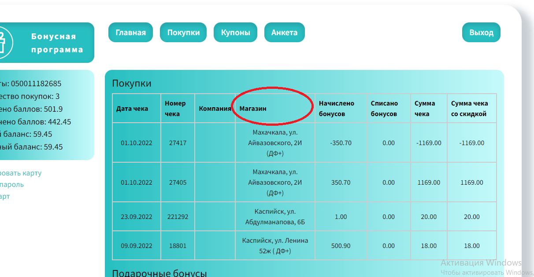Click the Дата чека column header
Image resolution: width=534 pixels, height=277 pixels.
(x=132, y=109)
